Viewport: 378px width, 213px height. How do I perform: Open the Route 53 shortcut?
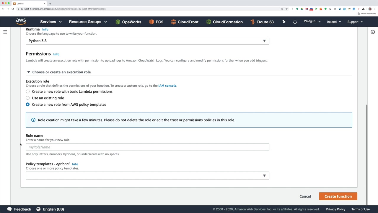(262, 22)
